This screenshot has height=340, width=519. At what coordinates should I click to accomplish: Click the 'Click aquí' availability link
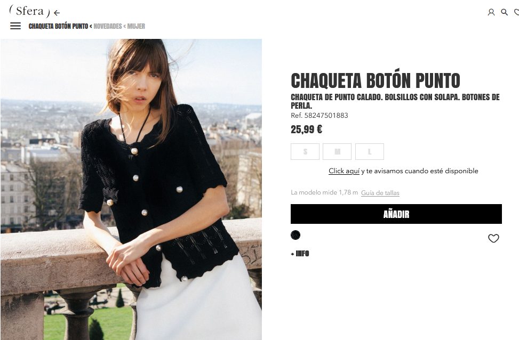click(344, 171)
